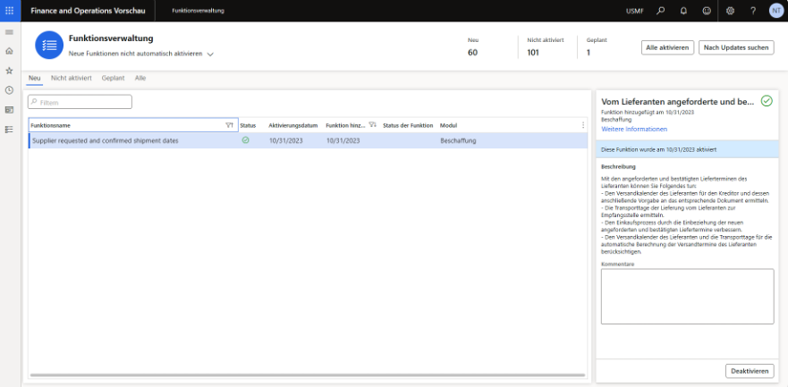
Task: Click the search magnifier in the top bar
Action: pyautogui.click(x=661, y=11)
